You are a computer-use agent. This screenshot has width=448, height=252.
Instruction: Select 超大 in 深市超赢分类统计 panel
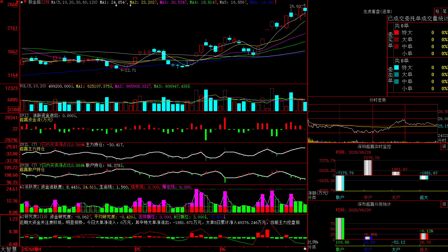pos(424,249)
